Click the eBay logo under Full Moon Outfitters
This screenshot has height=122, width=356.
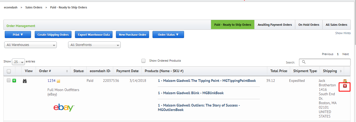[x=64, y=107]
